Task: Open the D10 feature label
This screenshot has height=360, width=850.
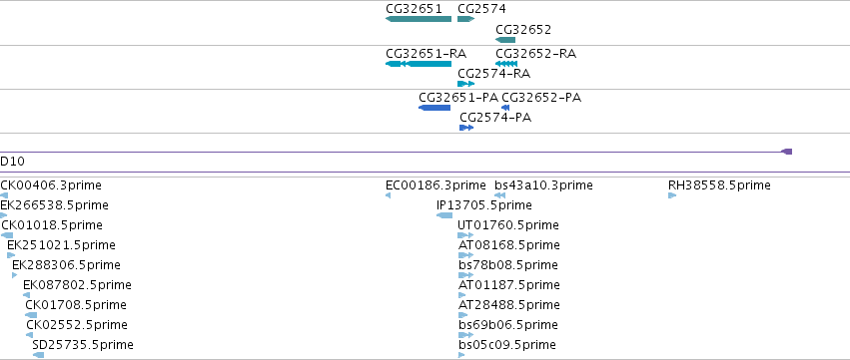Action: [12, 162]
